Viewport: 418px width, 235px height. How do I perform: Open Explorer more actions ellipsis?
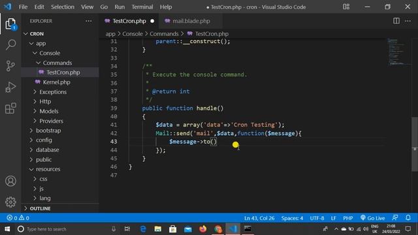(x=89, y=21)
